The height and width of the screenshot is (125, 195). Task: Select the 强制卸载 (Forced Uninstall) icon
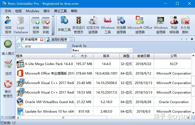[x=46, y=25]
